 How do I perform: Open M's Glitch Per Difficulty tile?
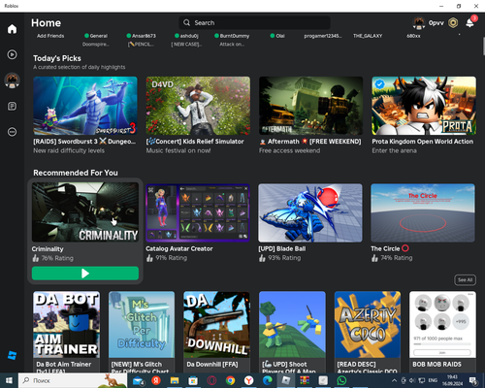click(142, 325)
